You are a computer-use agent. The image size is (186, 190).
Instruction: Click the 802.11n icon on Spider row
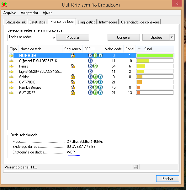tap(100, 77)
